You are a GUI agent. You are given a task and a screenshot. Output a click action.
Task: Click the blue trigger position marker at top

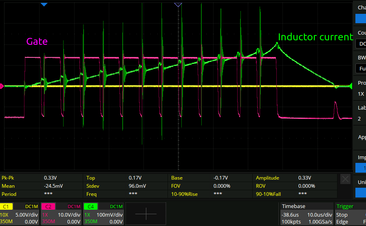(44, 4)
